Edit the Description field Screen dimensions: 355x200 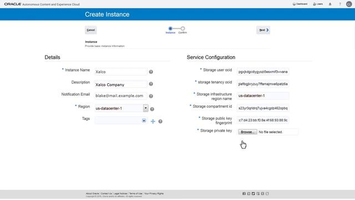(121, 84)
